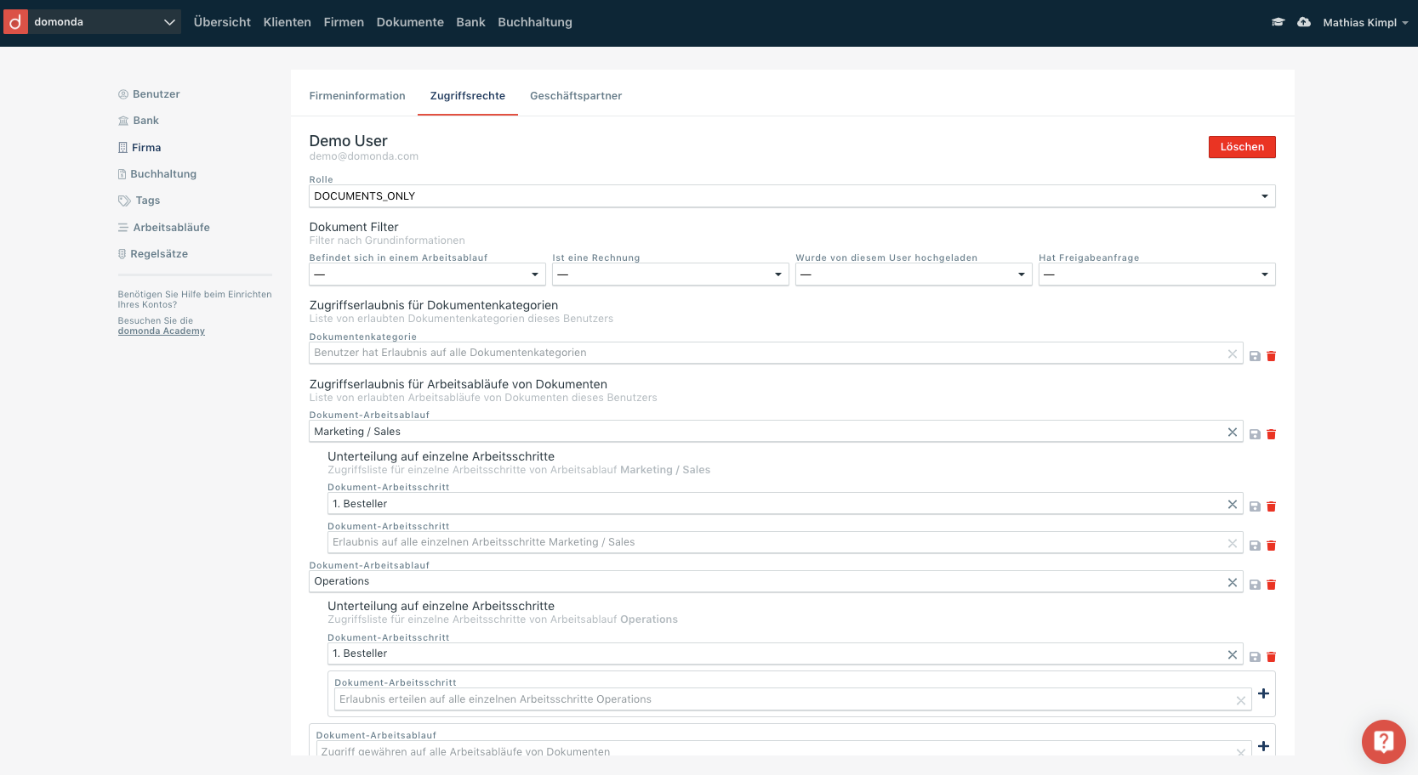Open the Geschäftspartner tab

click(x=576, y=96)
